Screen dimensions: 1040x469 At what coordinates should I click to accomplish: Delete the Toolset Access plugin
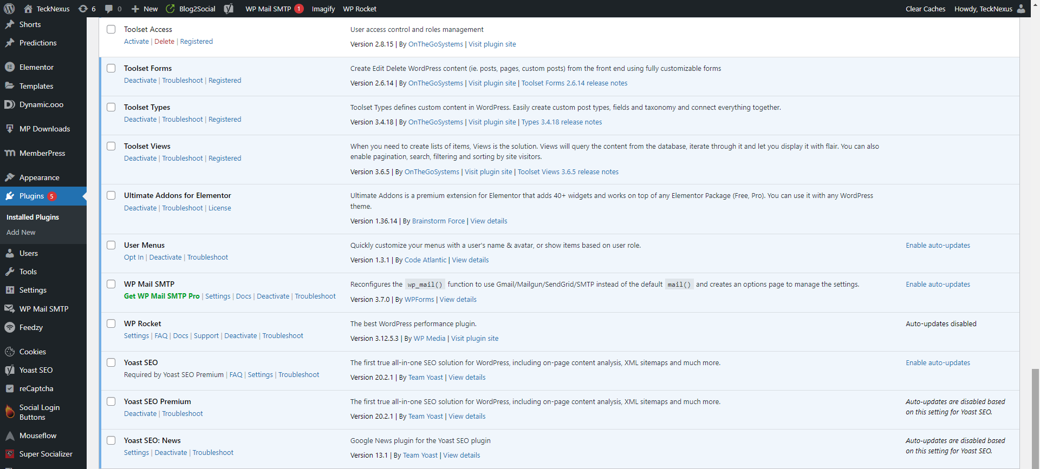165,42
